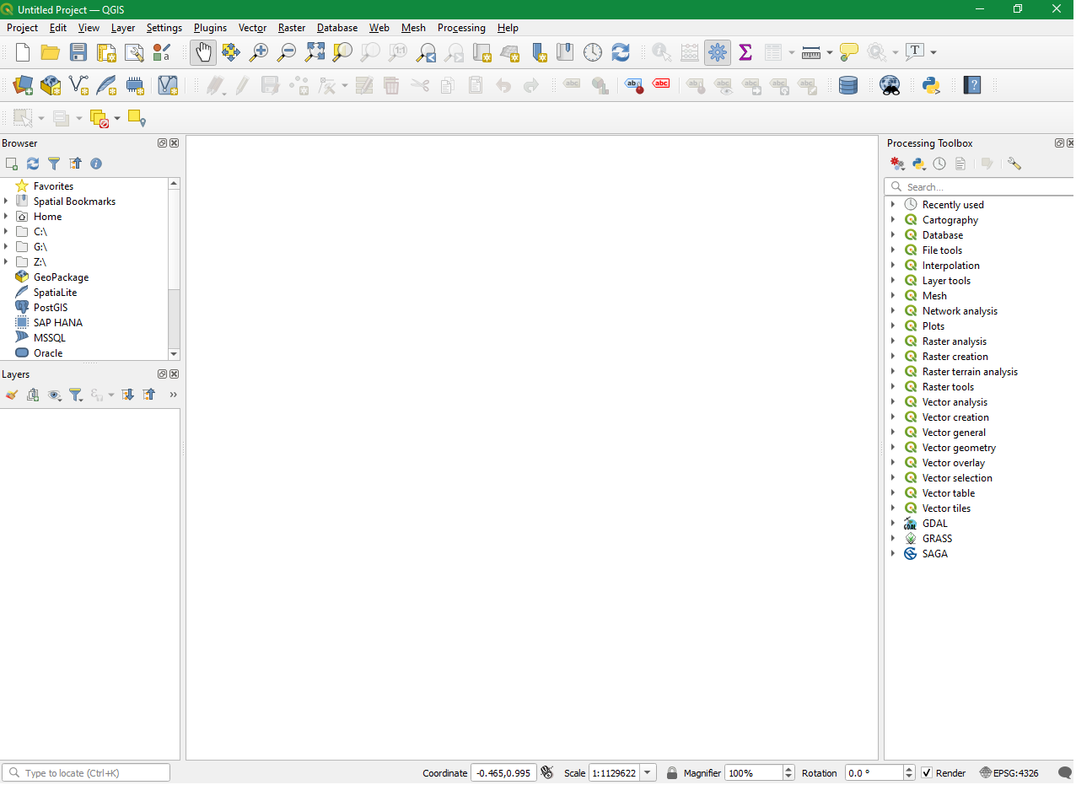Open the Plugins menu
Screen dimensions: 1076x785
coord(210,28)
